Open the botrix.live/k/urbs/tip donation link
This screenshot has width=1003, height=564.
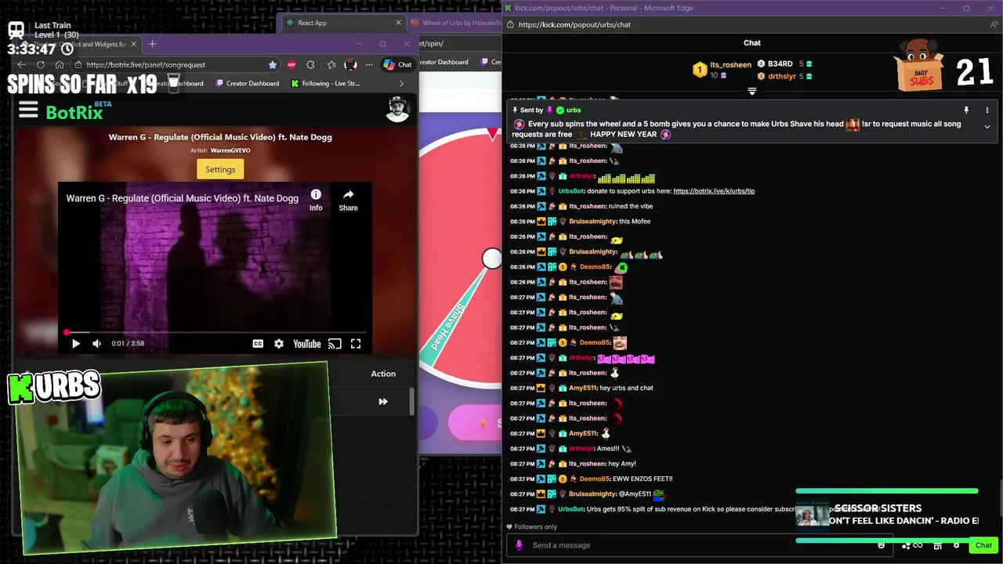click(714, 191)
